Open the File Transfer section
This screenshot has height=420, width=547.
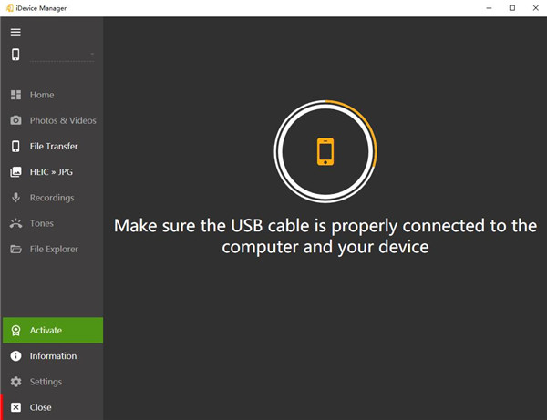click(53, 146)
